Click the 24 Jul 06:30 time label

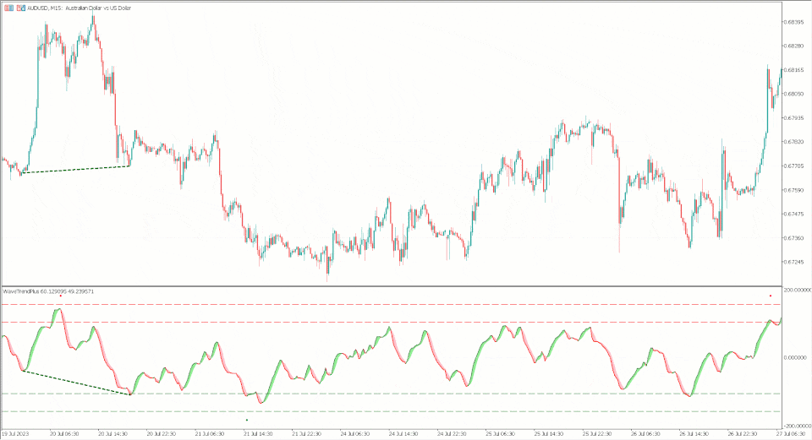354,433
